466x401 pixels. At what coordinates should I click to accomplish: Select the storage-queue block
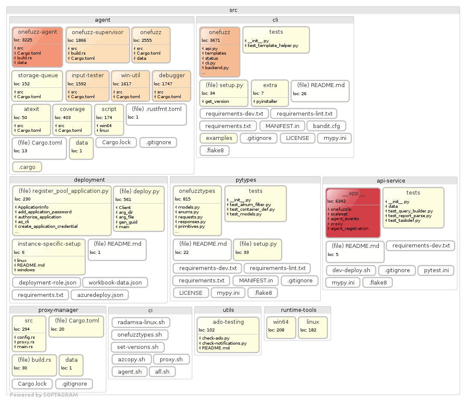[x=38, y=86]
